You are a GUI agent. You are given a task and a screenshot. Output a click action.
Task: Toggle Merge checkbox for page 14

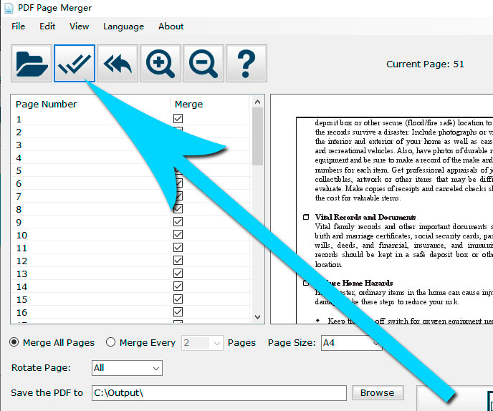pos(178,286)
